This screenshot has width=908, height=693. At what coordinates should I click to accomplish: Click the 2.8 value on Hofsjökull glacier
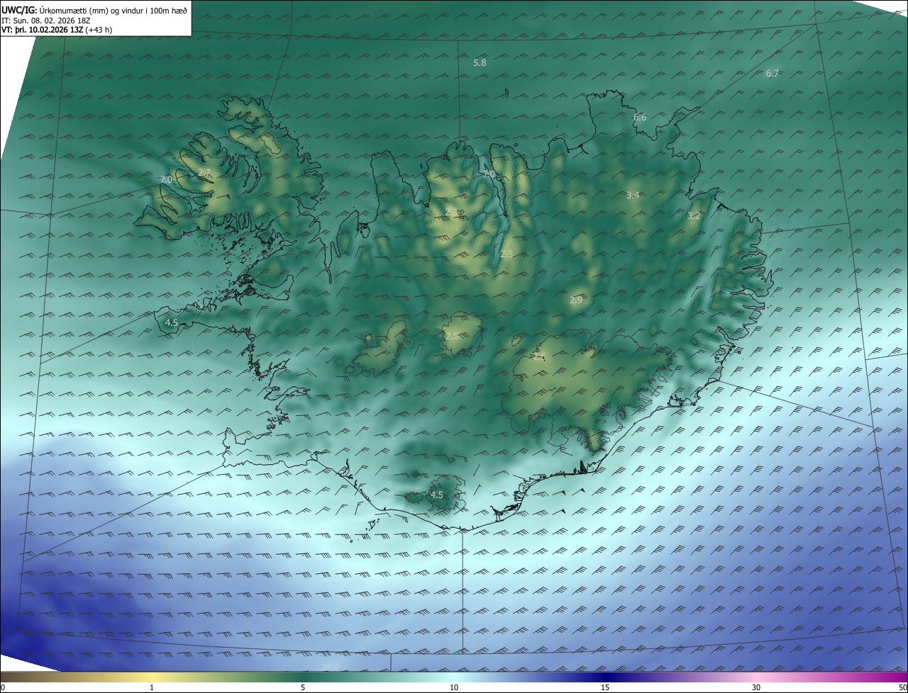pos(452,337)
